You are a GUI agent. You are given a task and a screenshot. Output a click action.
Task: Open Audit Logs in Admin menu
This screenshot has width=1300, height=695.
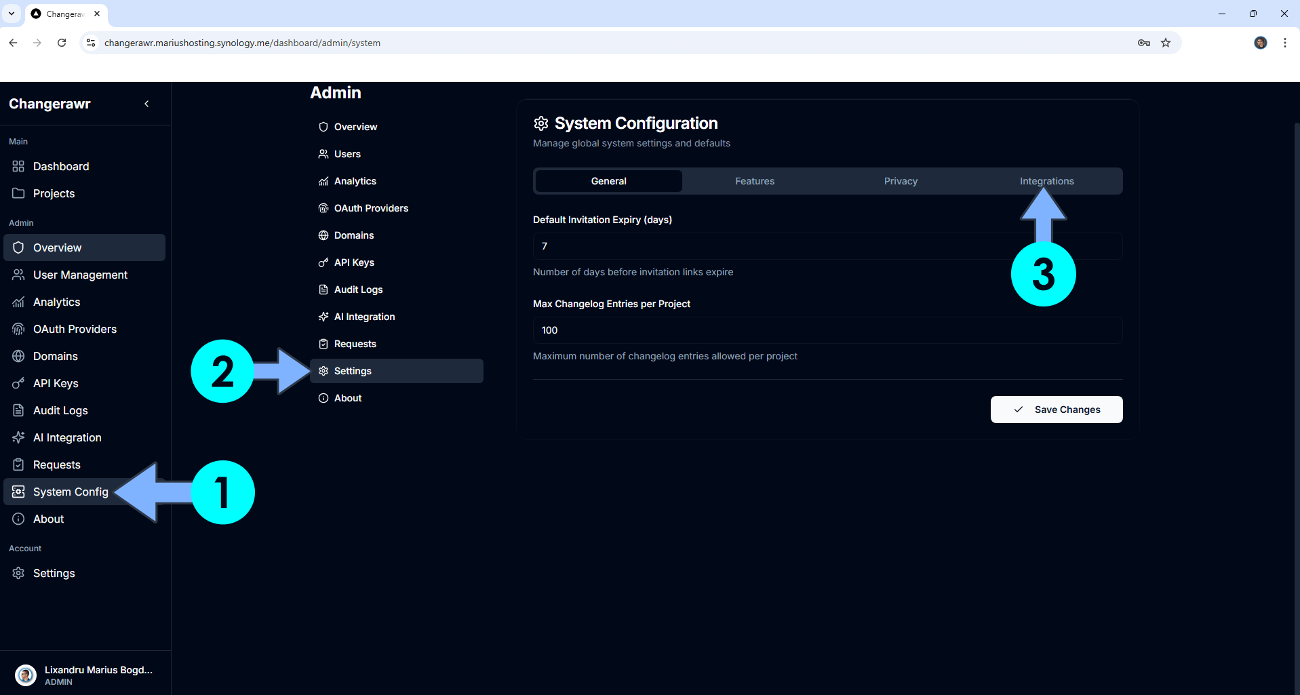pyautogui.click(x=397, y=290)
